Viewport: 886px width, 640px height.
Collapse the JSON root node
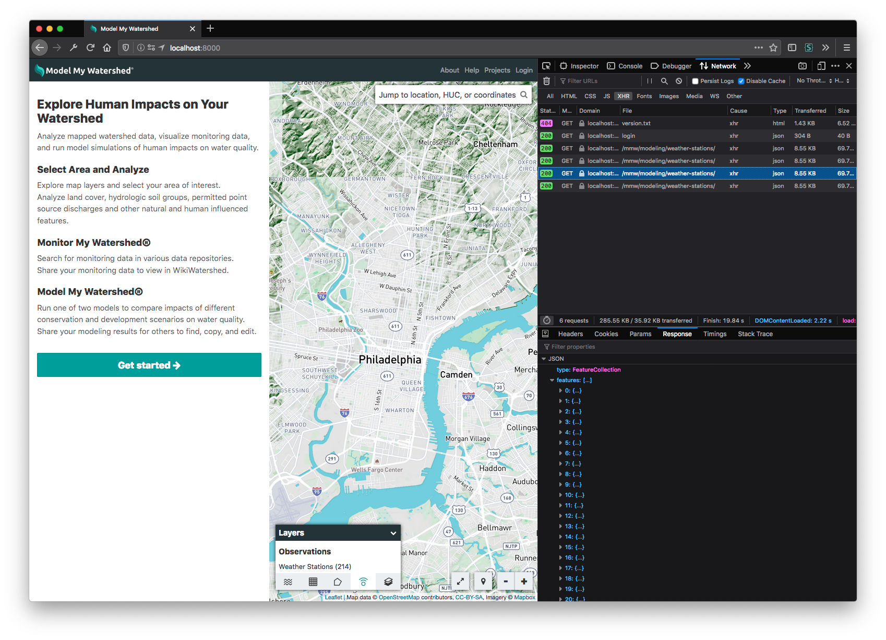click(x=544, y=359)
